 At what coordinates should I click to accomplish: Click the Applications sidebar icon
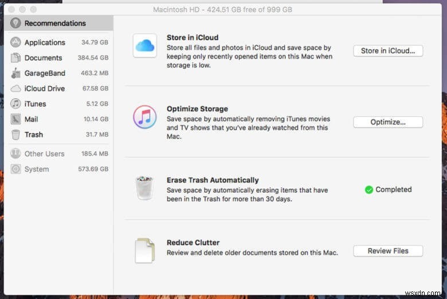coord(15,42)
